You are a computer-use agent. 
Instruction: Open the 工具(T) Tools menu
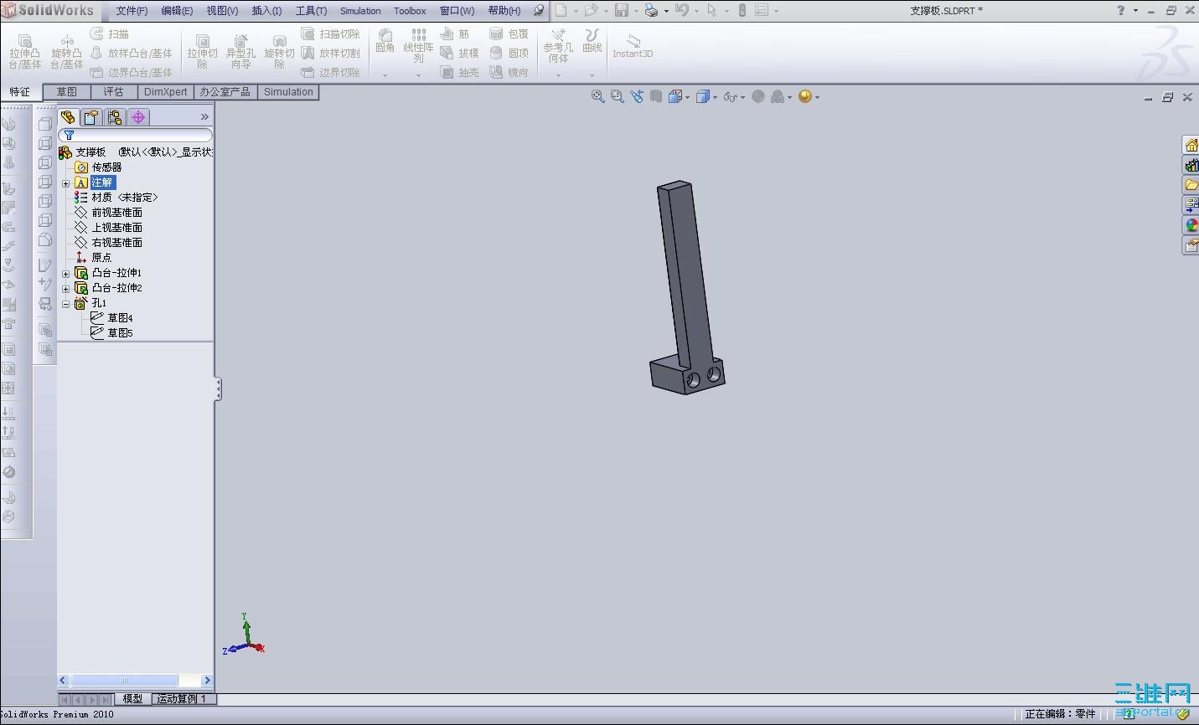click(x=311, y=11)
